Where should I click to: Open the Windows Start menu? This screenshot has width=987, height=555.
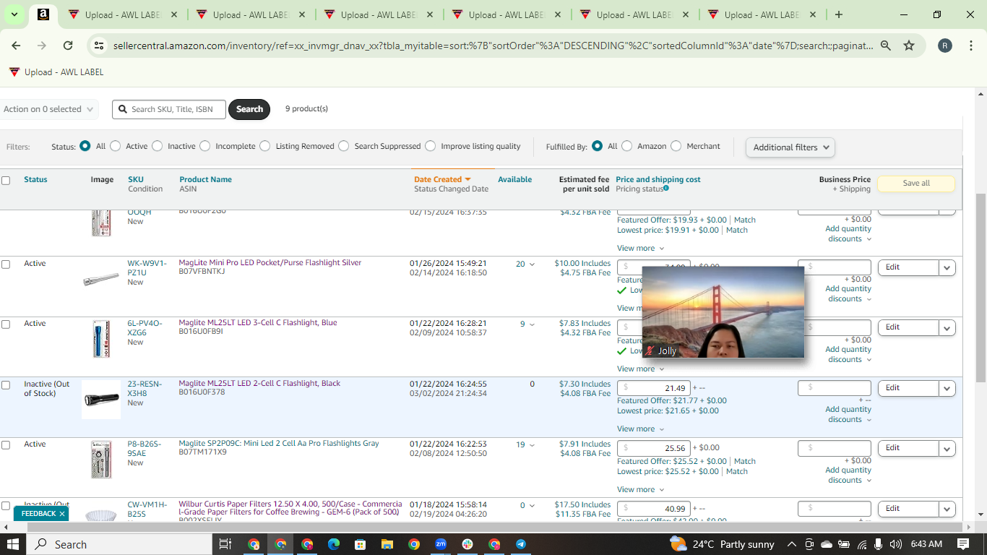pos(13,544)
